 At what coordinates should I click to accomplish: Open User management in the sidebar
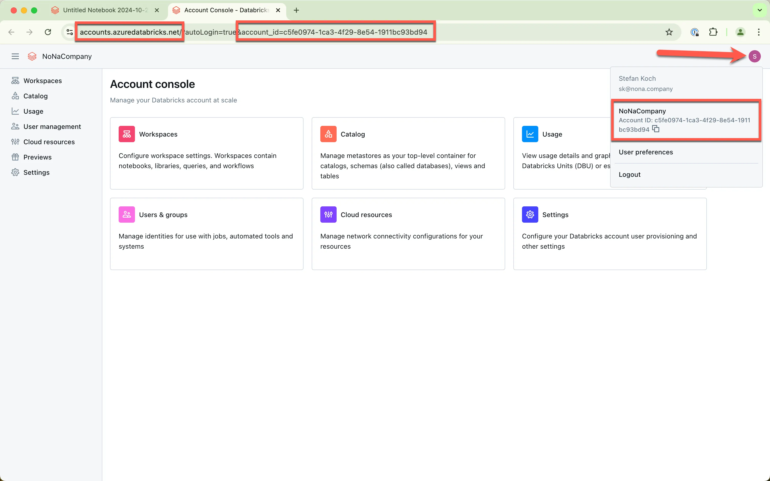coord(52,127)
